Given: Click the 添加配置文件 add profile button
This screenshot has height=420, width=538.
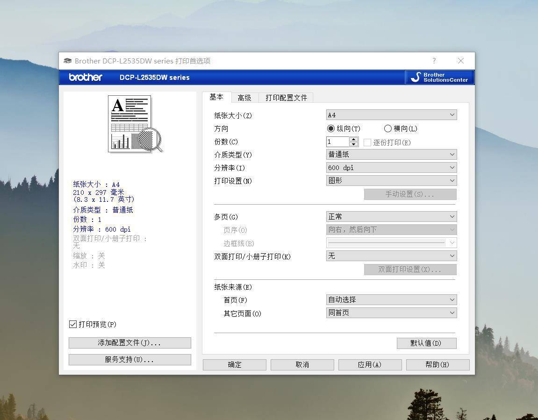Looking at the screenshot, I should click(x=129, y=342).
